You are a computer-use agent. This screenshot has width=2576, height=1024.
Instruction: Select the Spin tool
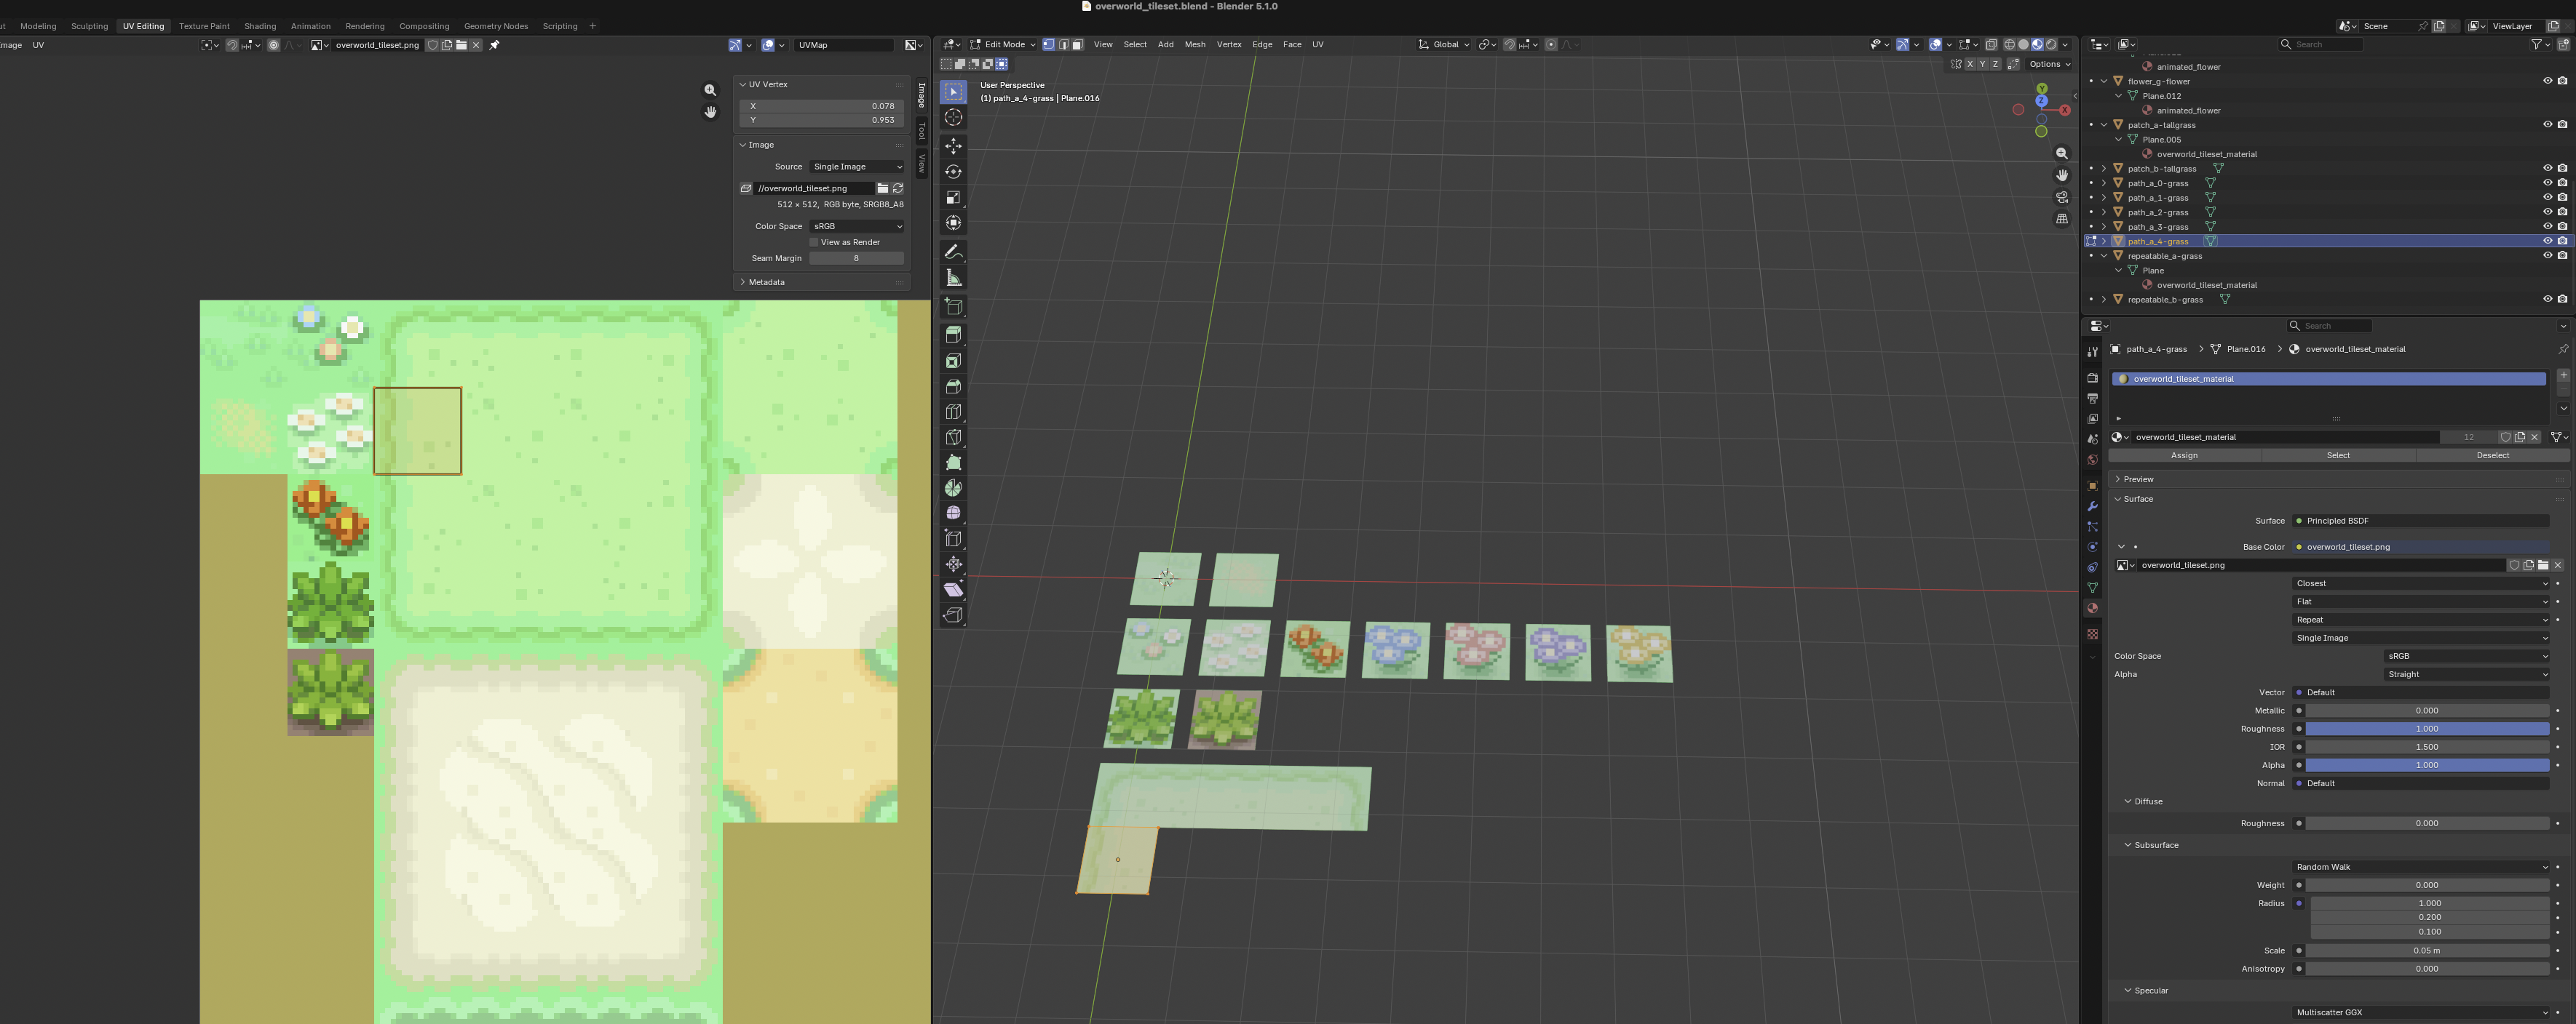(953, 487)
